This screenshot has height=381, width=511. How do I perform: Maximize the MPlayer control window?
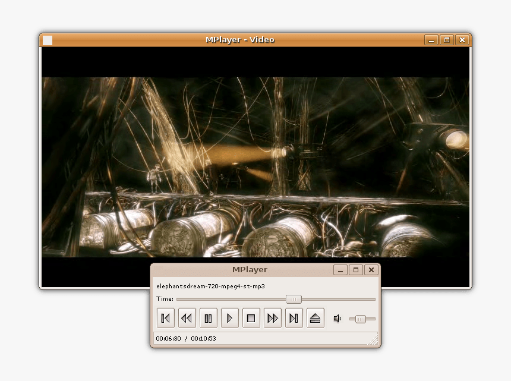pyautogui.click(x=356, y=270)
